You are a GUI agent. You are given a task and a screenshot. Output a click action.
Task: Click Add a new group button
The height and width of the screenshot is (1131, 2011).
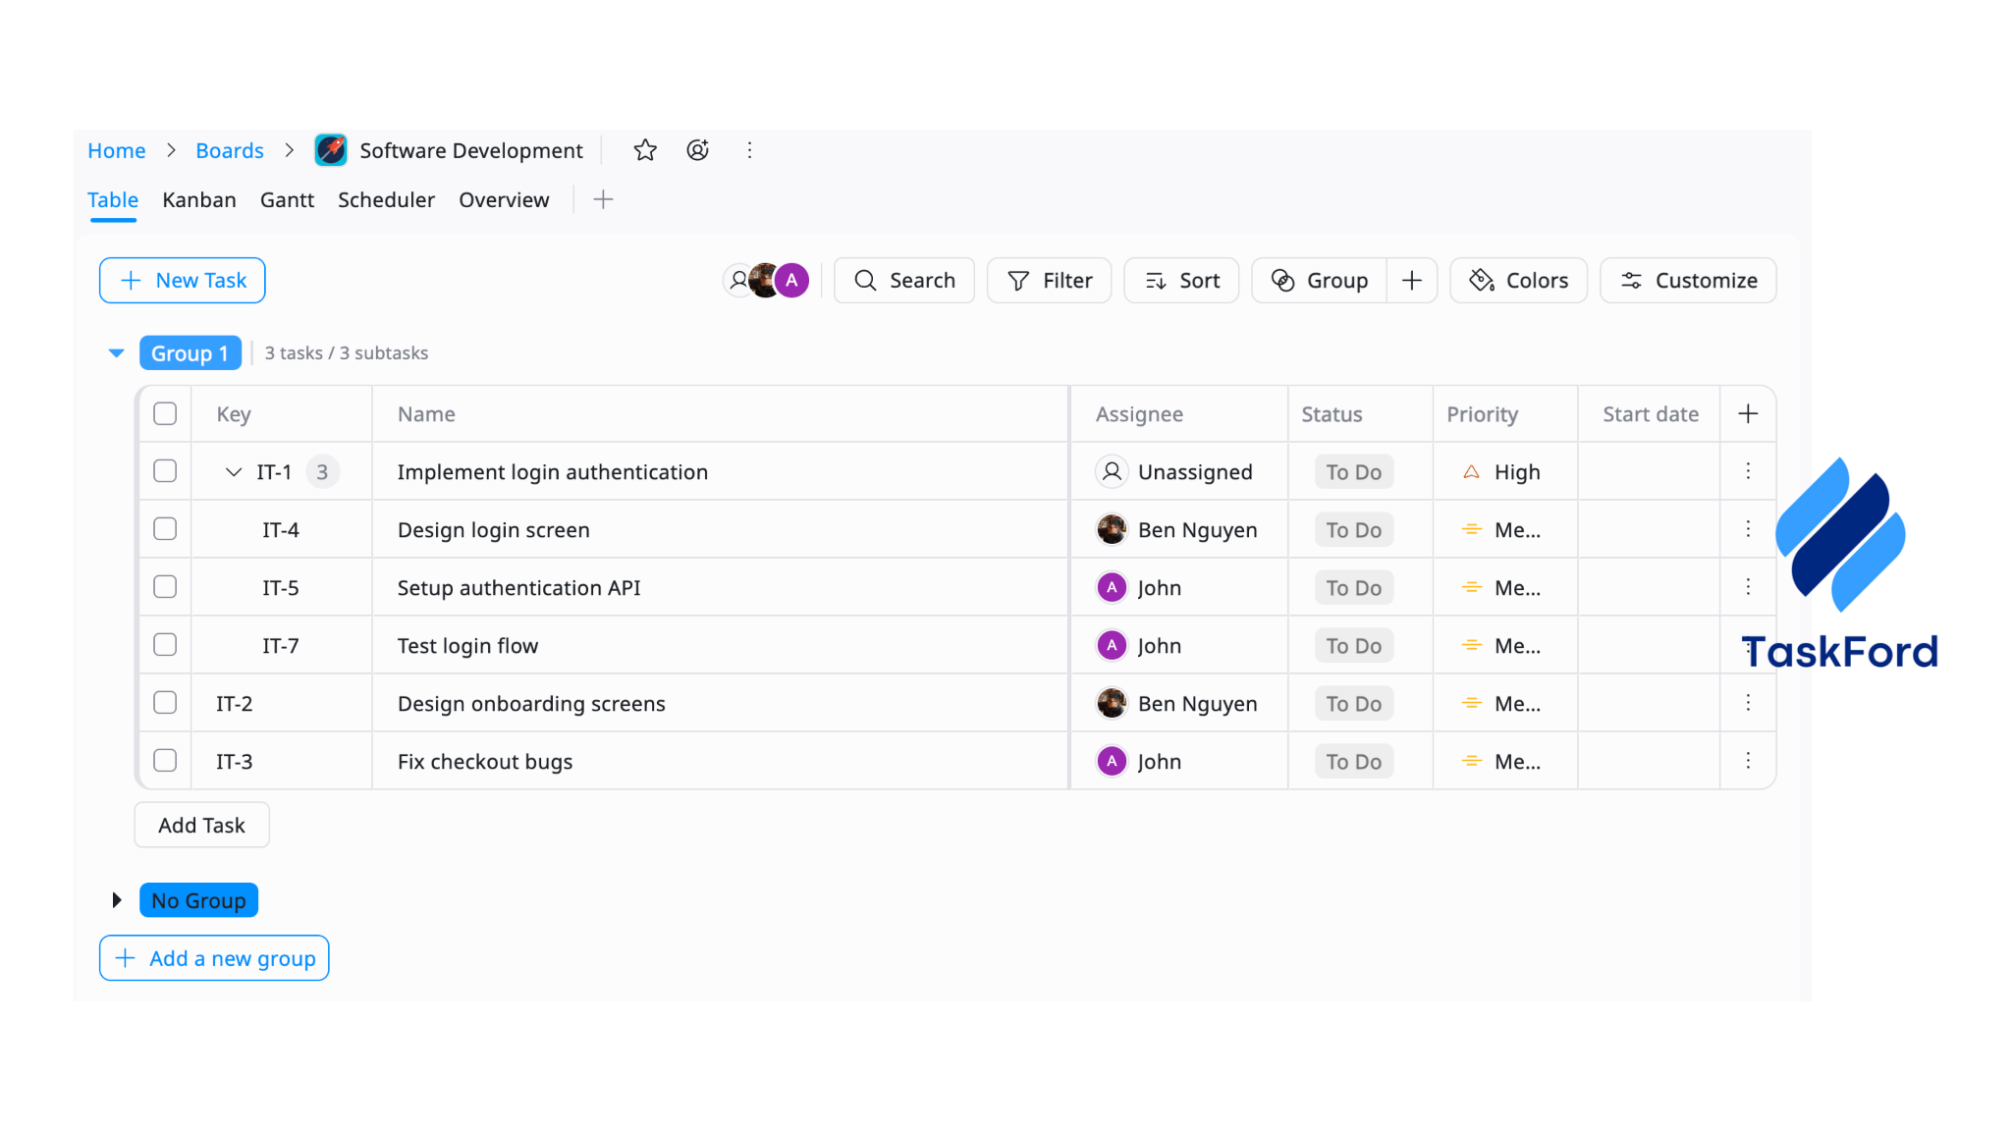coord(214,958)
